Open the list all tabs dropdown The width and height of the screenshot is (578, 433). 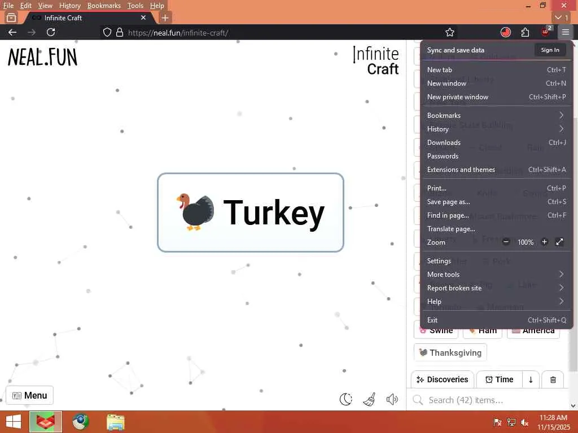562,17
